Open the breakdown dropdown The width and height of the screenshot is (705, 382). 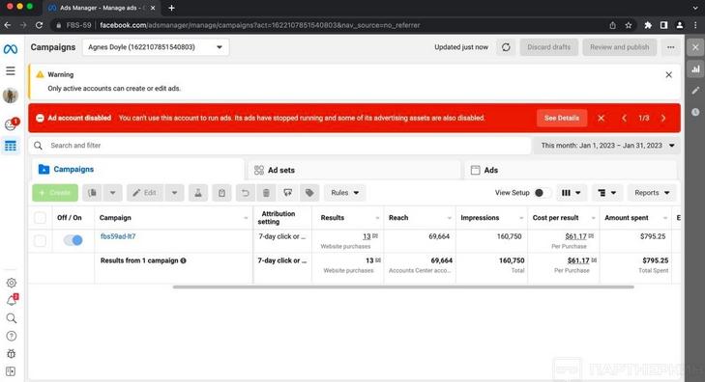607,193
